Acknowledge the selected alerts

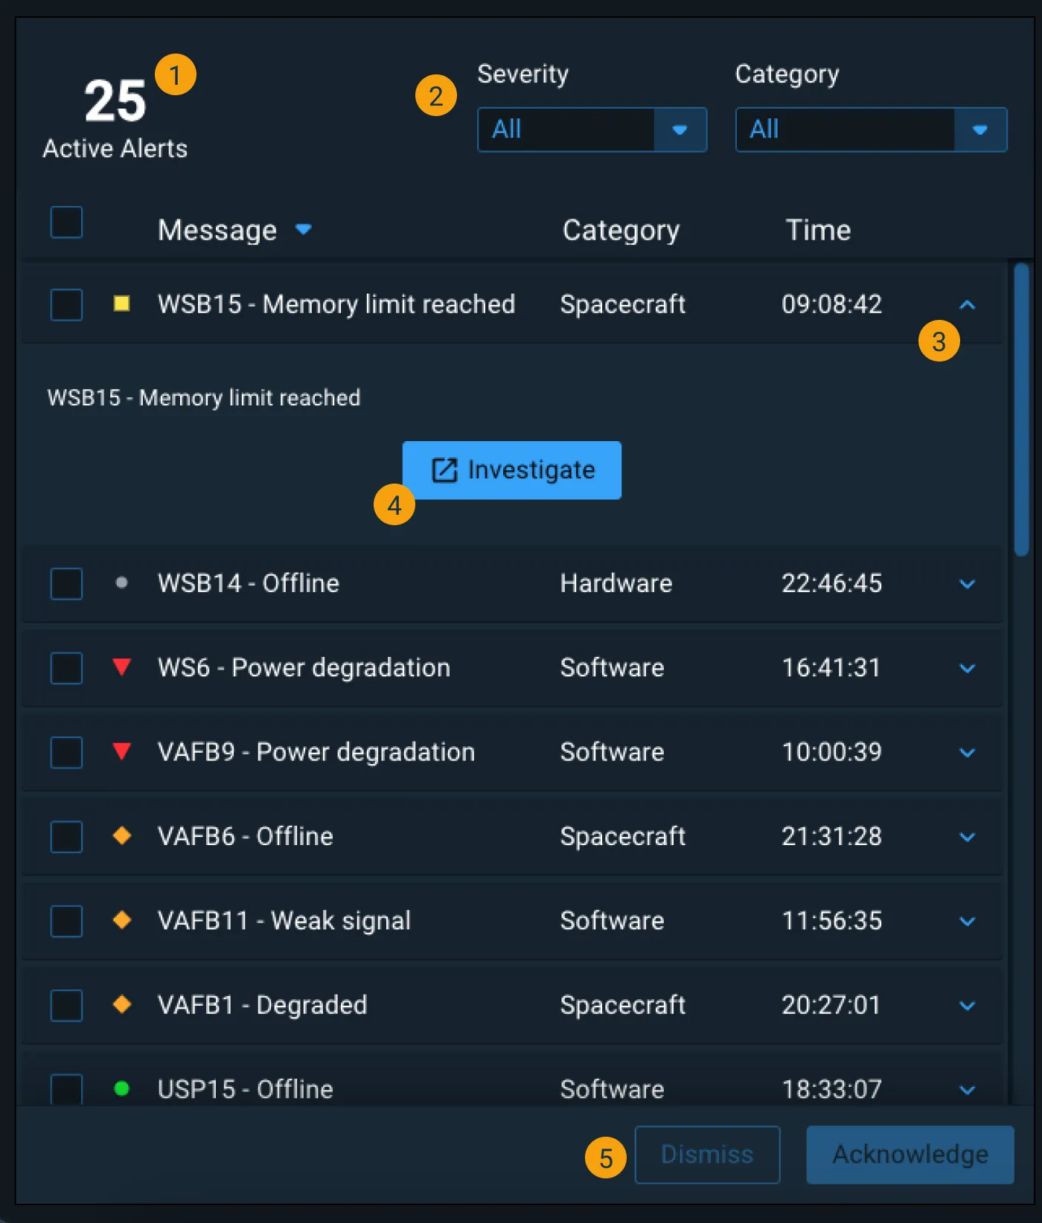(x=910, y=1155)
